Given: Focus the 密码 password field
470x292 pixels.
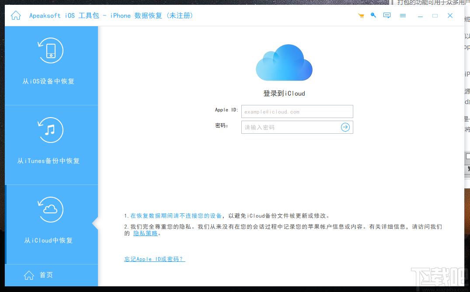Looking at the screenshot, I should (x=297, y=127).
